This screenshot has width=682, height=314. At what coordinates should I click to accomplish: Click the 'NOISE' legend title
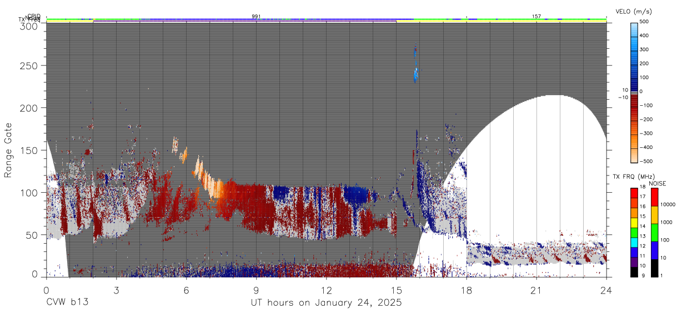point(658,183)
